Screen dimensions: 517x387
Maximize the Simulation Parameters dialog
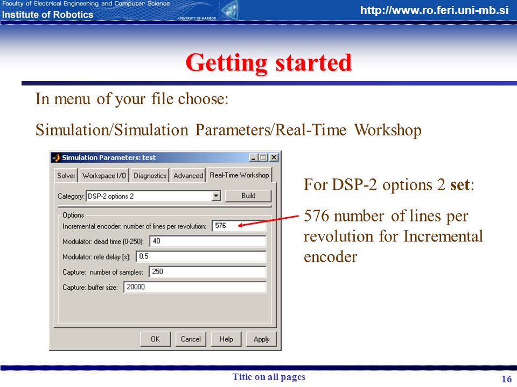[x=263, y=157]
